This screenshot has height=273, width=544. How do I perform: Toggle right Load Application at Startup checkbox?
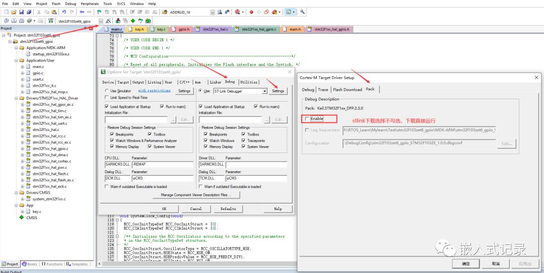pyautogui.click(x=200, y=106)
